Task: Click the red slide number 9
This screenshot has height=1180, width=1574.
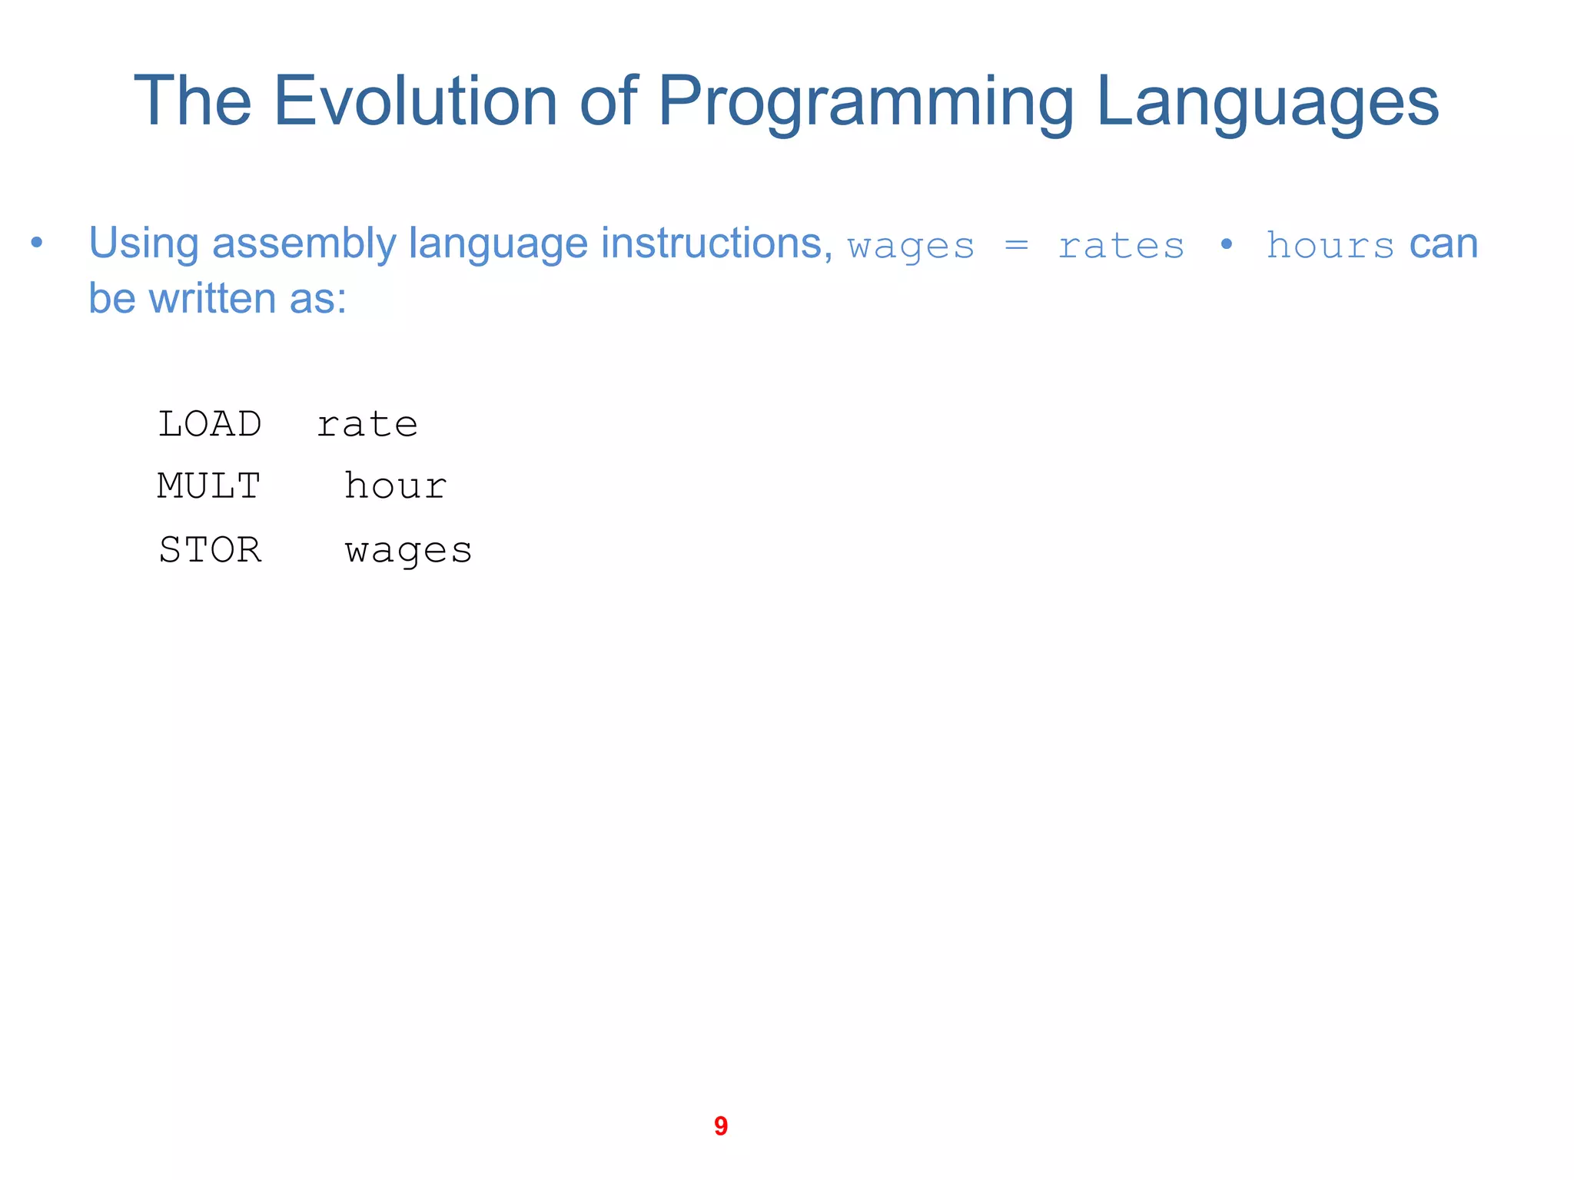Action: (721, 1126)
